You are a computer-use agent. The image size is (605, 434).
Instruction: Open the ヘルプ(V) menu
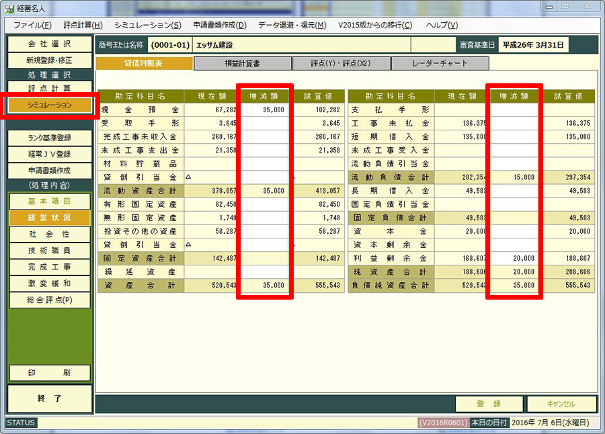442,25
